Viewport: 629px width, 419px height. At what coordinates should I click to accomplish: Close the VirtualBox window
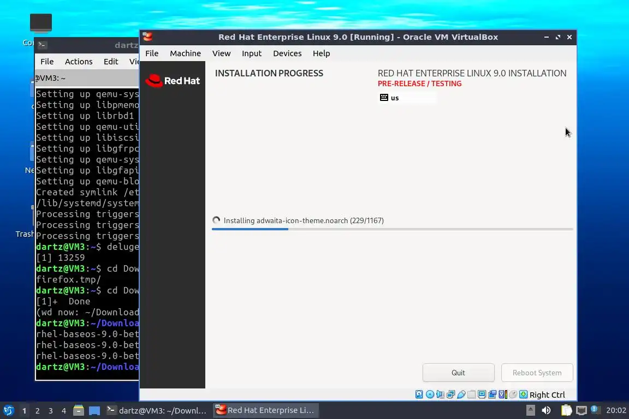(x=569, y=37)
